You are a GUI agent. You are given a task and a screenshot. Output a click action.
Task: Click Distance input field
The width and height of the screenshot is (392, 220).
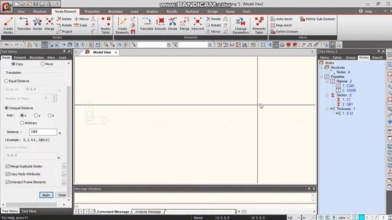point(43,132)
